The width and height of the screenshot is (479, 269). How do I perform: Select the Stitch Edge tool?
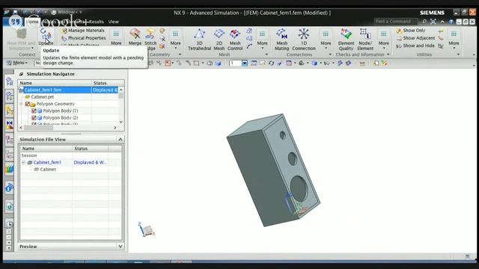150,40
